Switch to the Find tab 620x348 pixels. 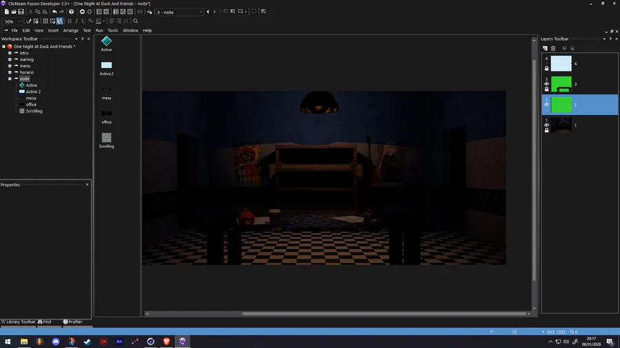[x=45, y=322]
